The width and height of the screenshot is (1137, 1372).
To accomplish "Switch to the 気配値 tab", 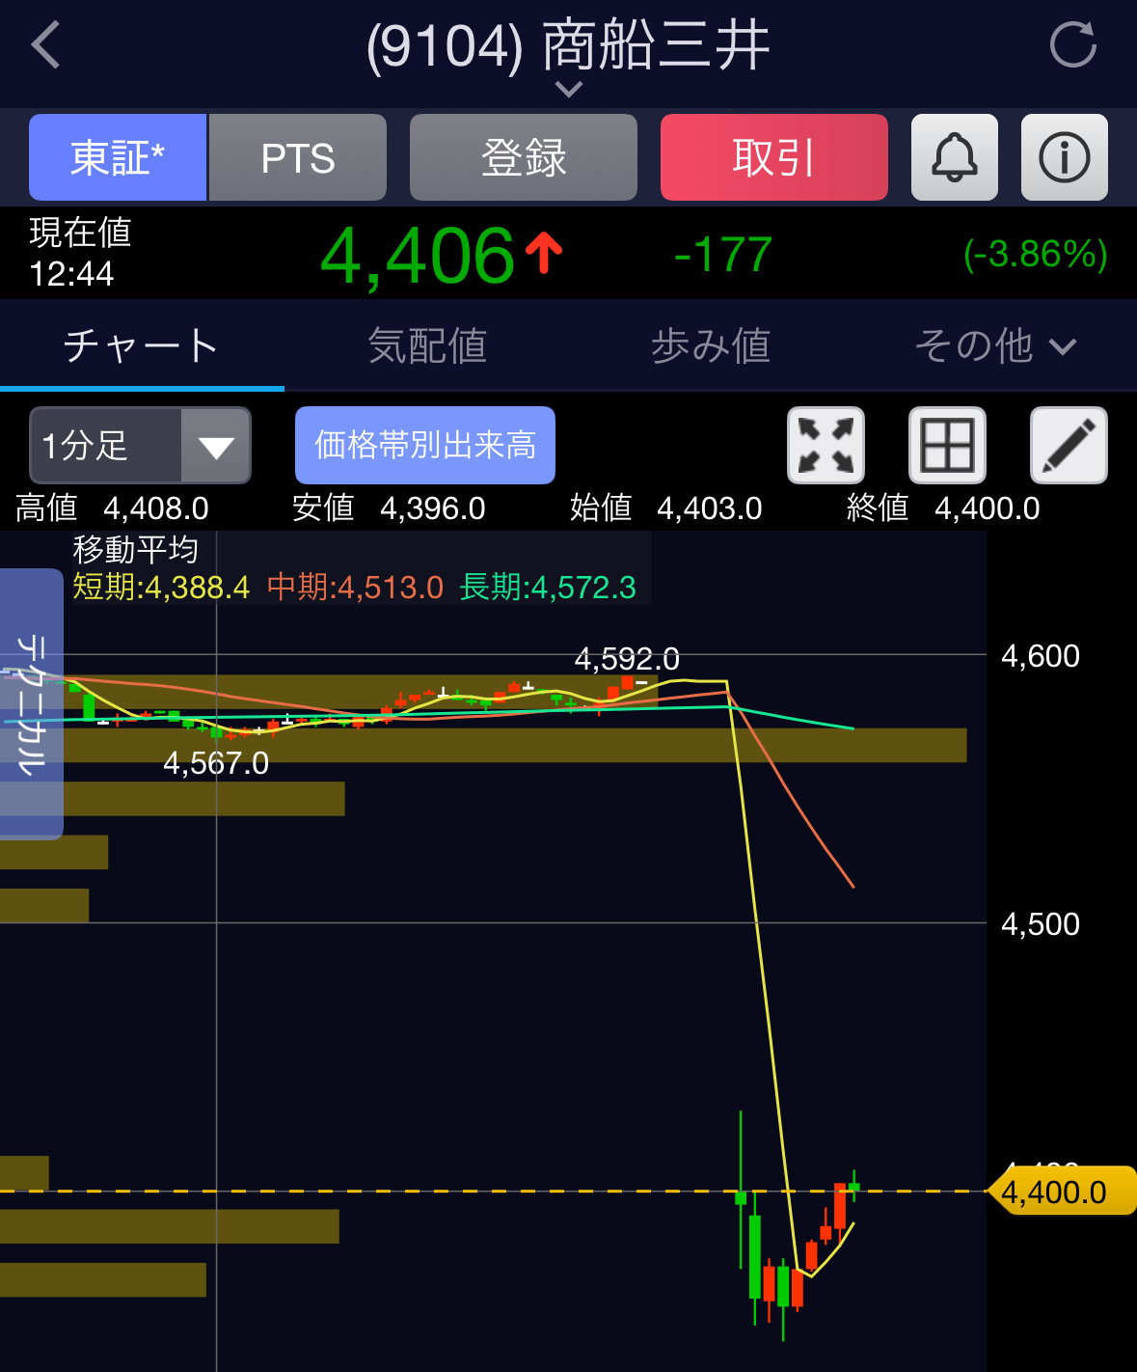I will tap(427, 345).
